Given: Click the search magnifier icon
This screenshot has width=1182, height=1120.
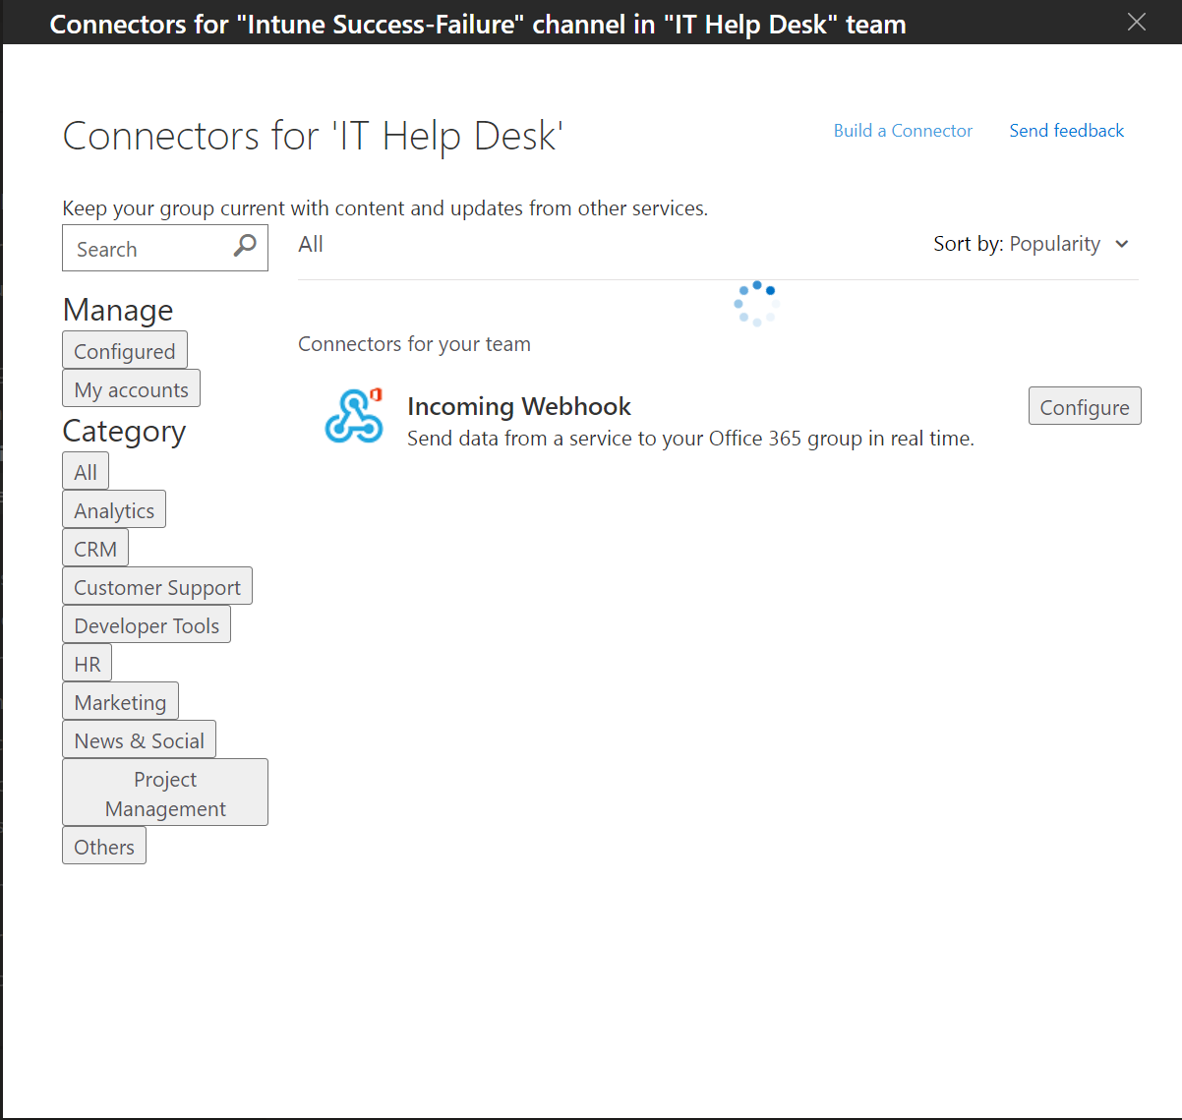Looking at the screenshot, I should tap(244, 247).
